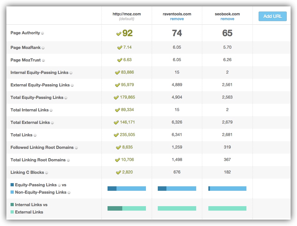
Task: Click green checkmark beside Page Authority 92
Action: (x=119, y=34)
